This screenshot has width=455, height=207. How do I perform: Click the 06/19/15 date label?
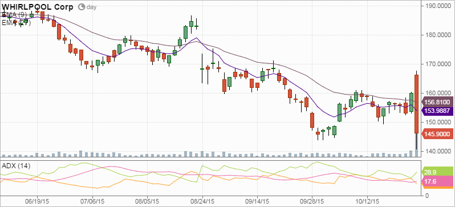[x=37, y=201]
